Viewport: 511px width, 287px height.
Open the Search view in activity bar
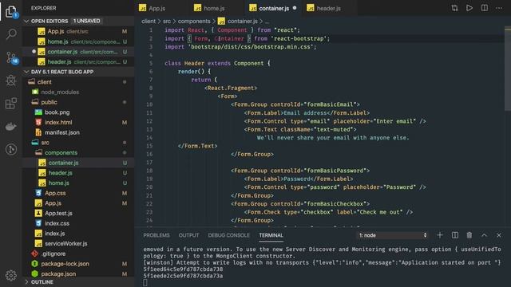click(x=11, y=33)
